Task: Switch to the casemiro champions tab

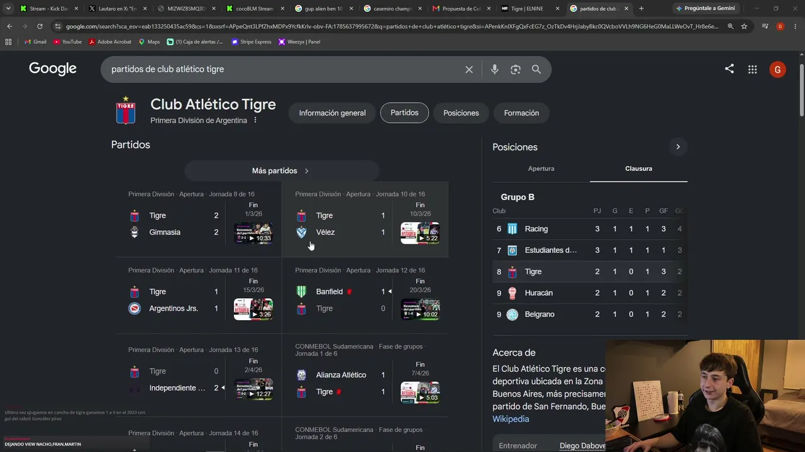Action: [x=392, y=9]
